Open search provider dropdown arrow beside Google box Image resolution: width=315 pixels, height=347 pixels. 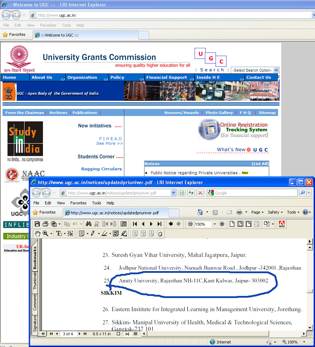[x=309, y=193]
